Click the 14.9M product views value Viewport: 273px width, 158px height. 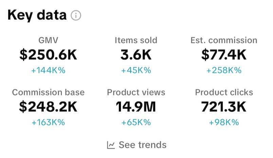click(x=136, y=107)
